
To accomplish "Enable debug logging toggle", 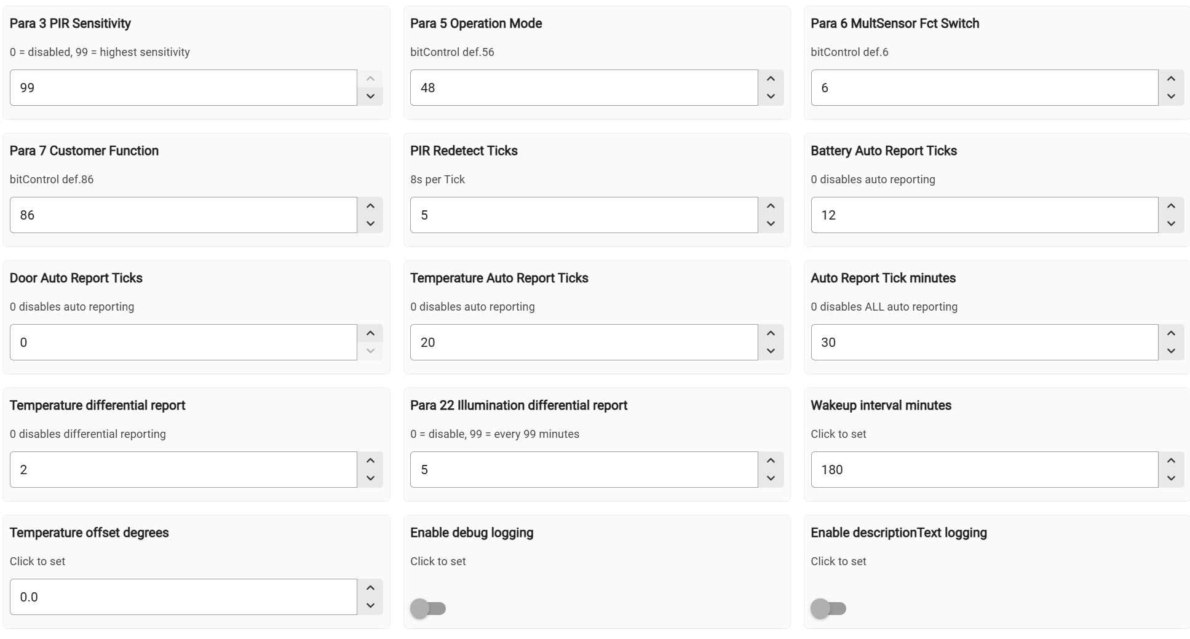I will pyautogui.click(x=428, y=608).
